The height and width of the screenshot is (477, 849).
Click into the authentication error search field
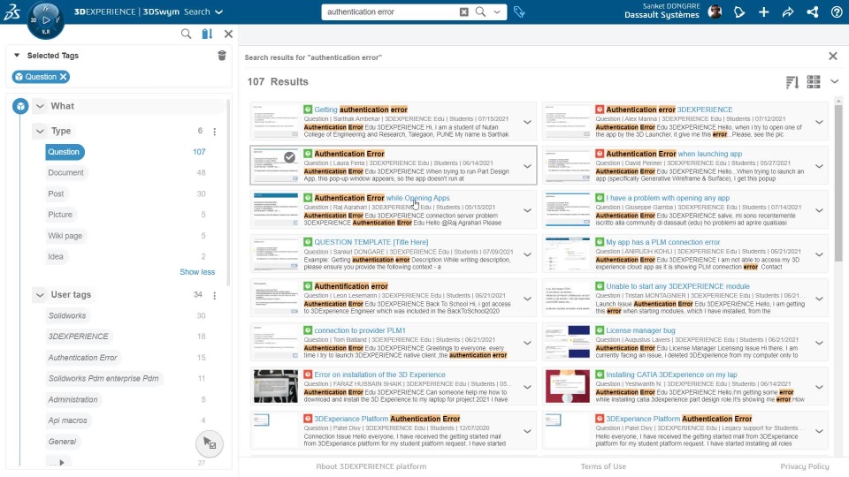(390, 11)
